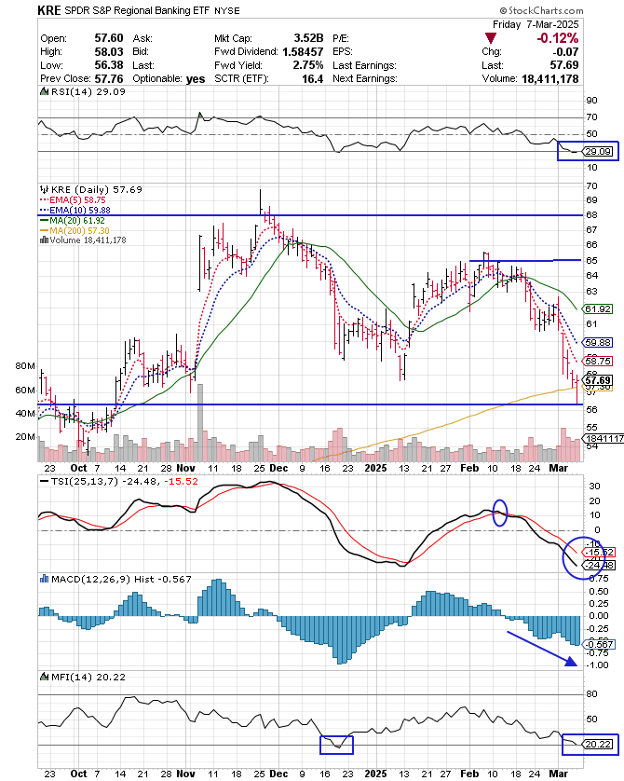Click the line icon beside TSI(25,13,7) label

pos(45,482)
